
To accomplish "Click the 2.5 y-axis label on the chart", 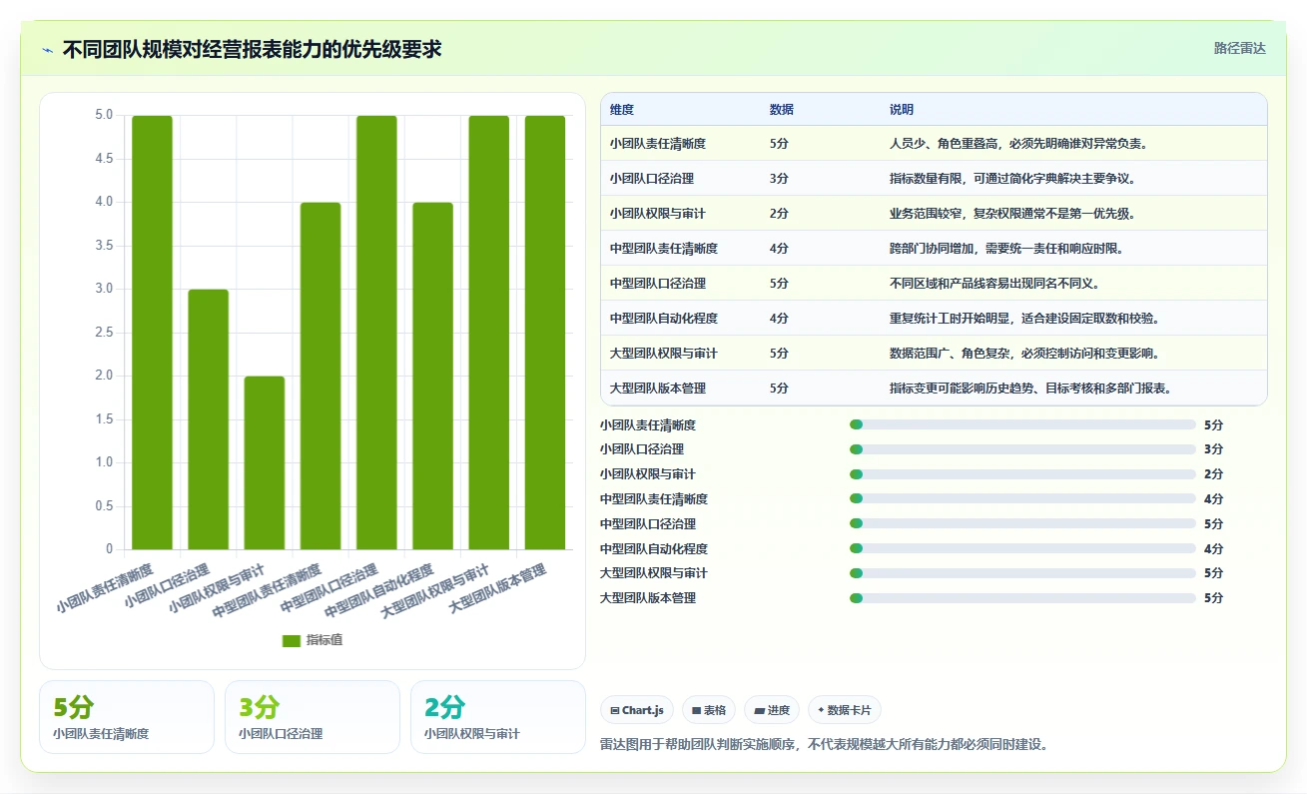I will (104, 333).
